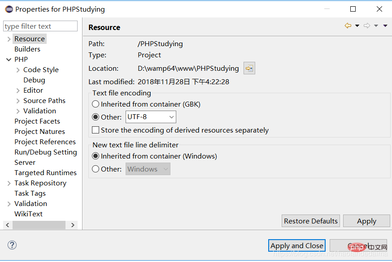Maximize the Properties dialog window
This screenshot has height=262, width=392.
click(x=353, y=9)
